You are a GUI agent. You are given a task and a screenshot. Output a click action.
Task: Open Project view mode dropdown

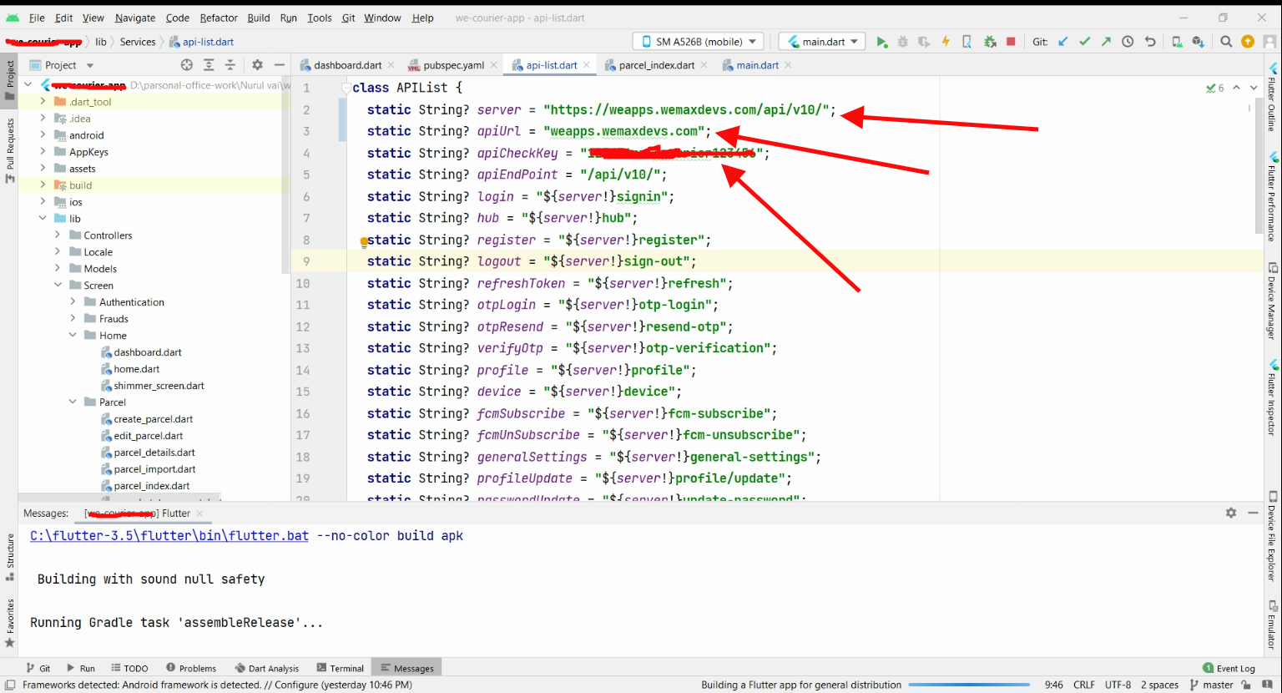coord(62,65)
